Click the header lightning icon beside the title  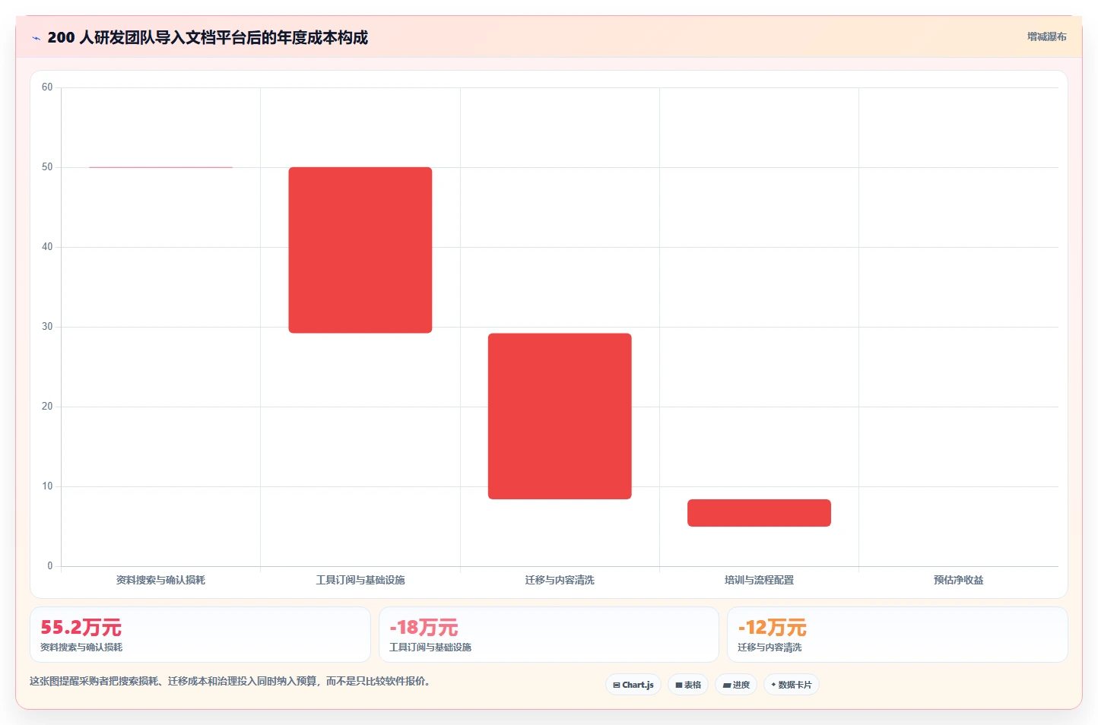(36, 38)
